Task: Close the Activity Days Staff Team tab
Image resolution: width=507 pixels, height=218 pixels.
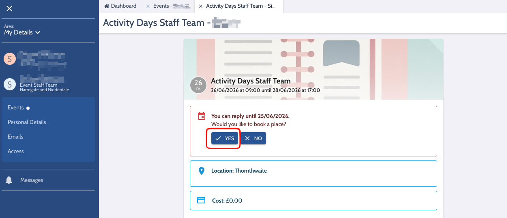Action: tap(201, 6)
